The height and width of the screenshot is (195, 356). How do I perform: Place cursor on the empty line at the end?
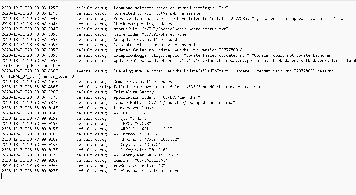[2, 176]
